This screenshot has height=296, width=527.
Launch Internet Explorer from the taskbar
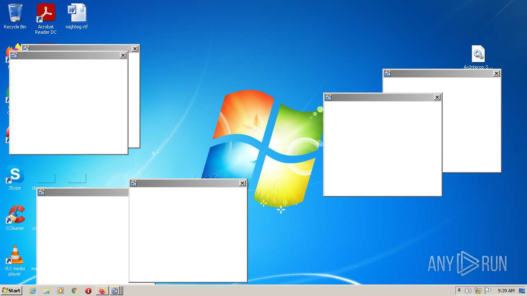pyautogui.click(x=33, y=291)
